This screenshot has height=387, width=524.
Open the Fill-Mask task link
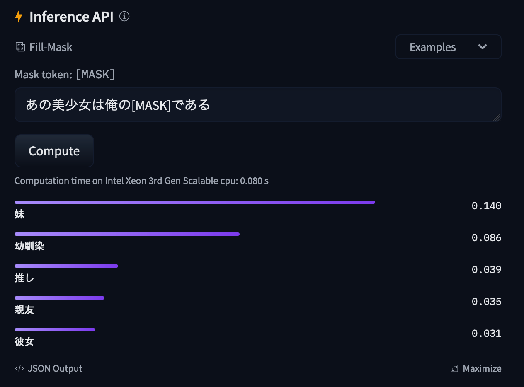(x=51, y=47)
